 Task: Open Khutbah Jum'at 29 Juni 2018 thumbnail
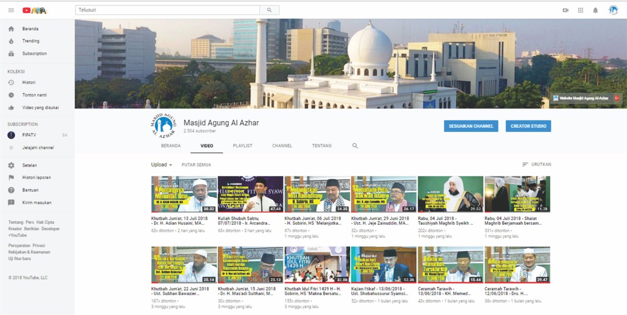click(384, 194)
